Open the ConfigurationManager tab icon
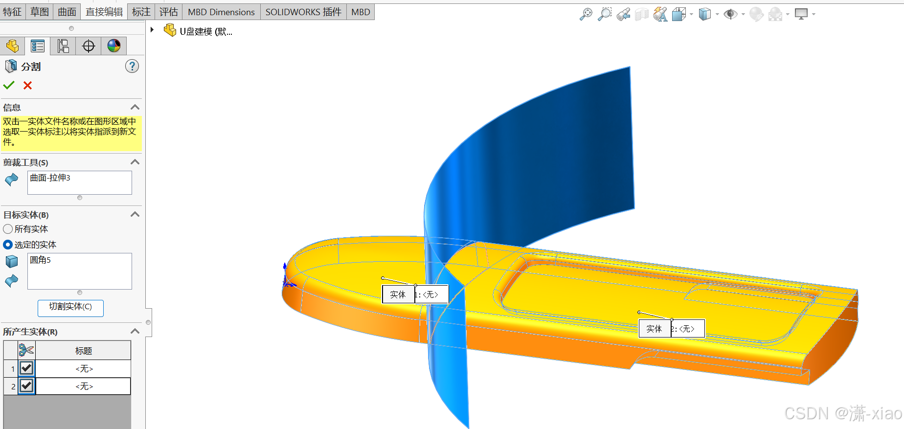Viewport: 904px width, 429px height. [x=63, y=46]
